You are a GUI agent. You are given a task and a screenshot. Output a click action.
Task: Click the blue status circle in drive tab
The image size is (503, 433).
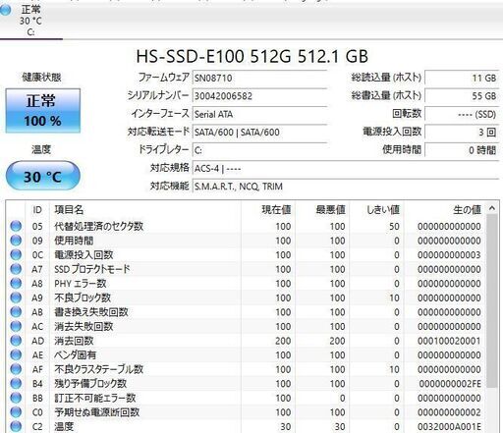(x=5, y=9)
